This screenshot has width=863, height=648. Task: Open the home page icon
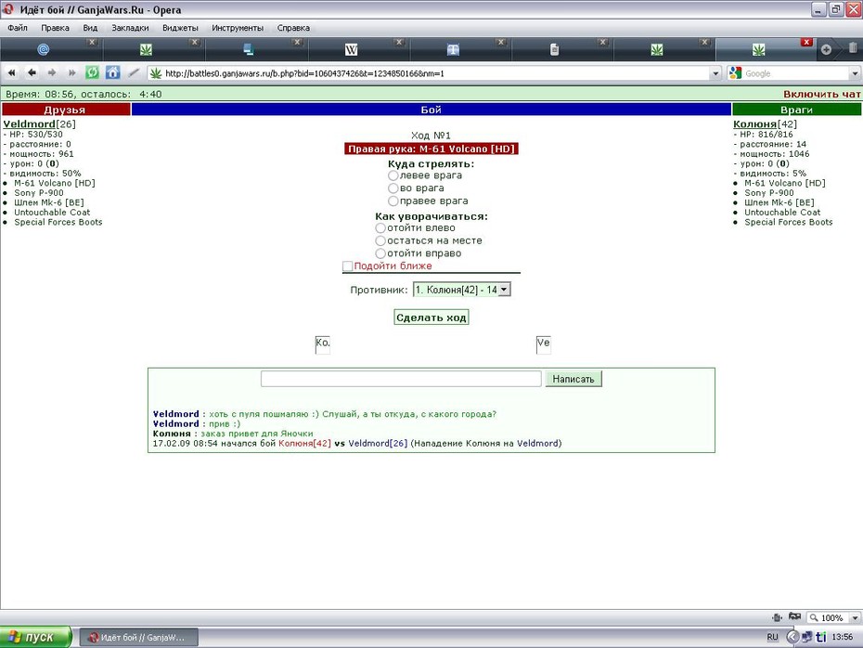[112, 72]
